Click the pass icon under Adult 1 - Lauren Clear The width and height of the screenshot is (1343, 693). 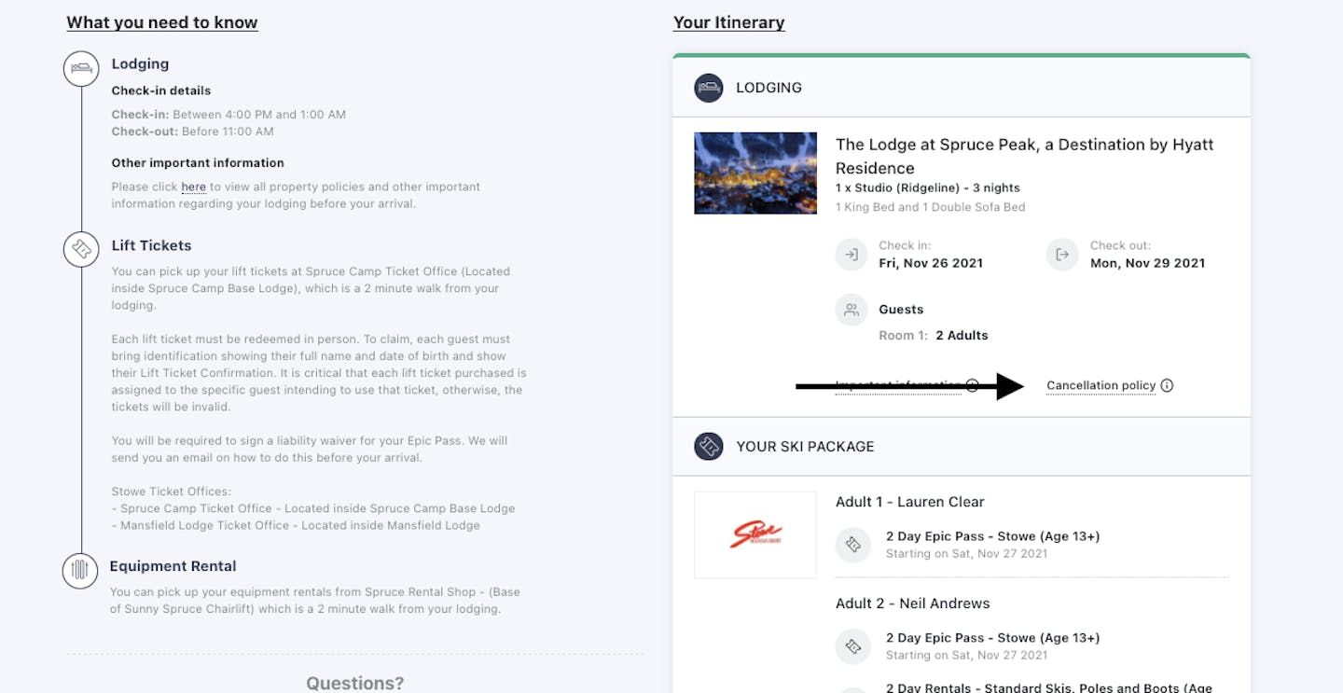(x=851, y=544)
